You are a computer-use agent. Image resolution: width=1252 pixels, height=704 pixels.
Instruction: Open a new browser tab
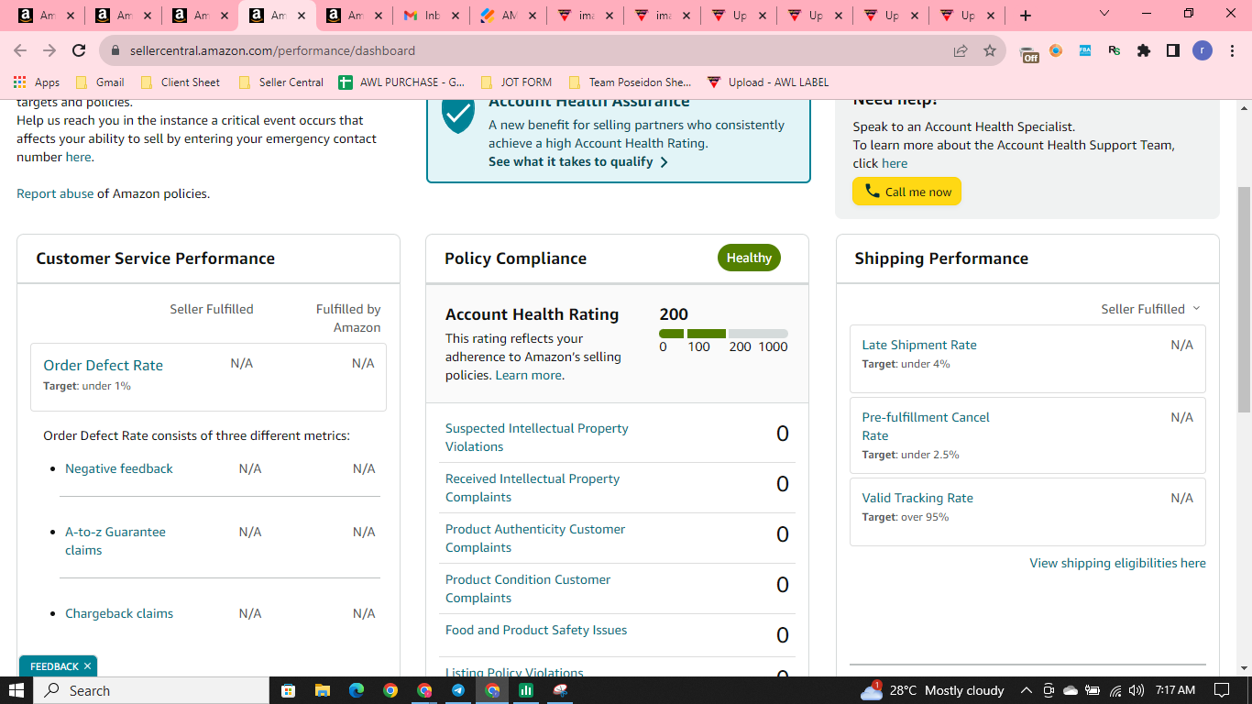coord(1026,16)
